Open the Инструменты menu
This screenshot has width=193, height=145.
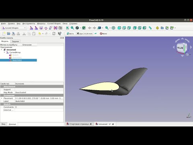point(29,24)
